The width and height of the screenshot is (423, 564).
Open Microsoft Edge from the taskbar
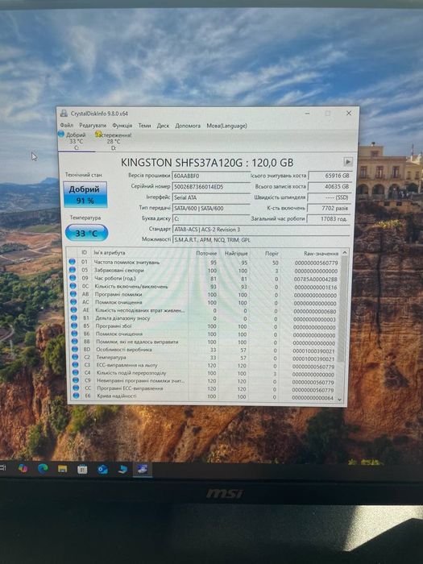click(x=43, y=468)
